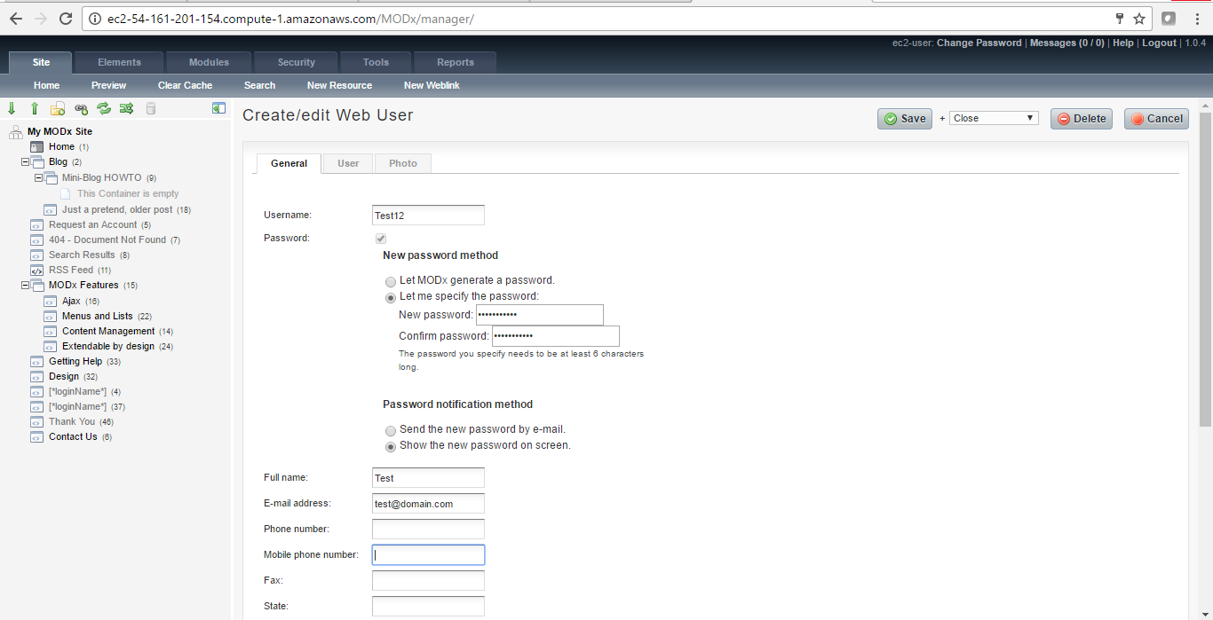Select 'Send the new password by e-mail'
This screenshot has height=620, width=1213.
tap(391, 430)
